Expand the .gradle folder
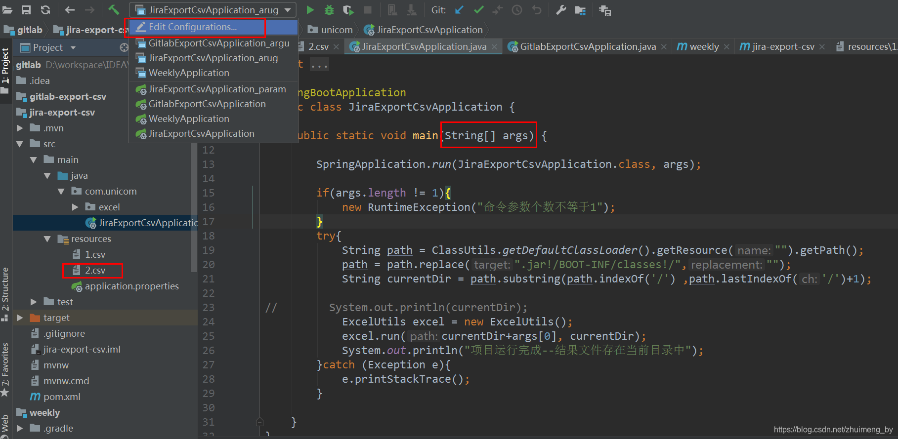898x439 pixels. [x=20, y=428]
